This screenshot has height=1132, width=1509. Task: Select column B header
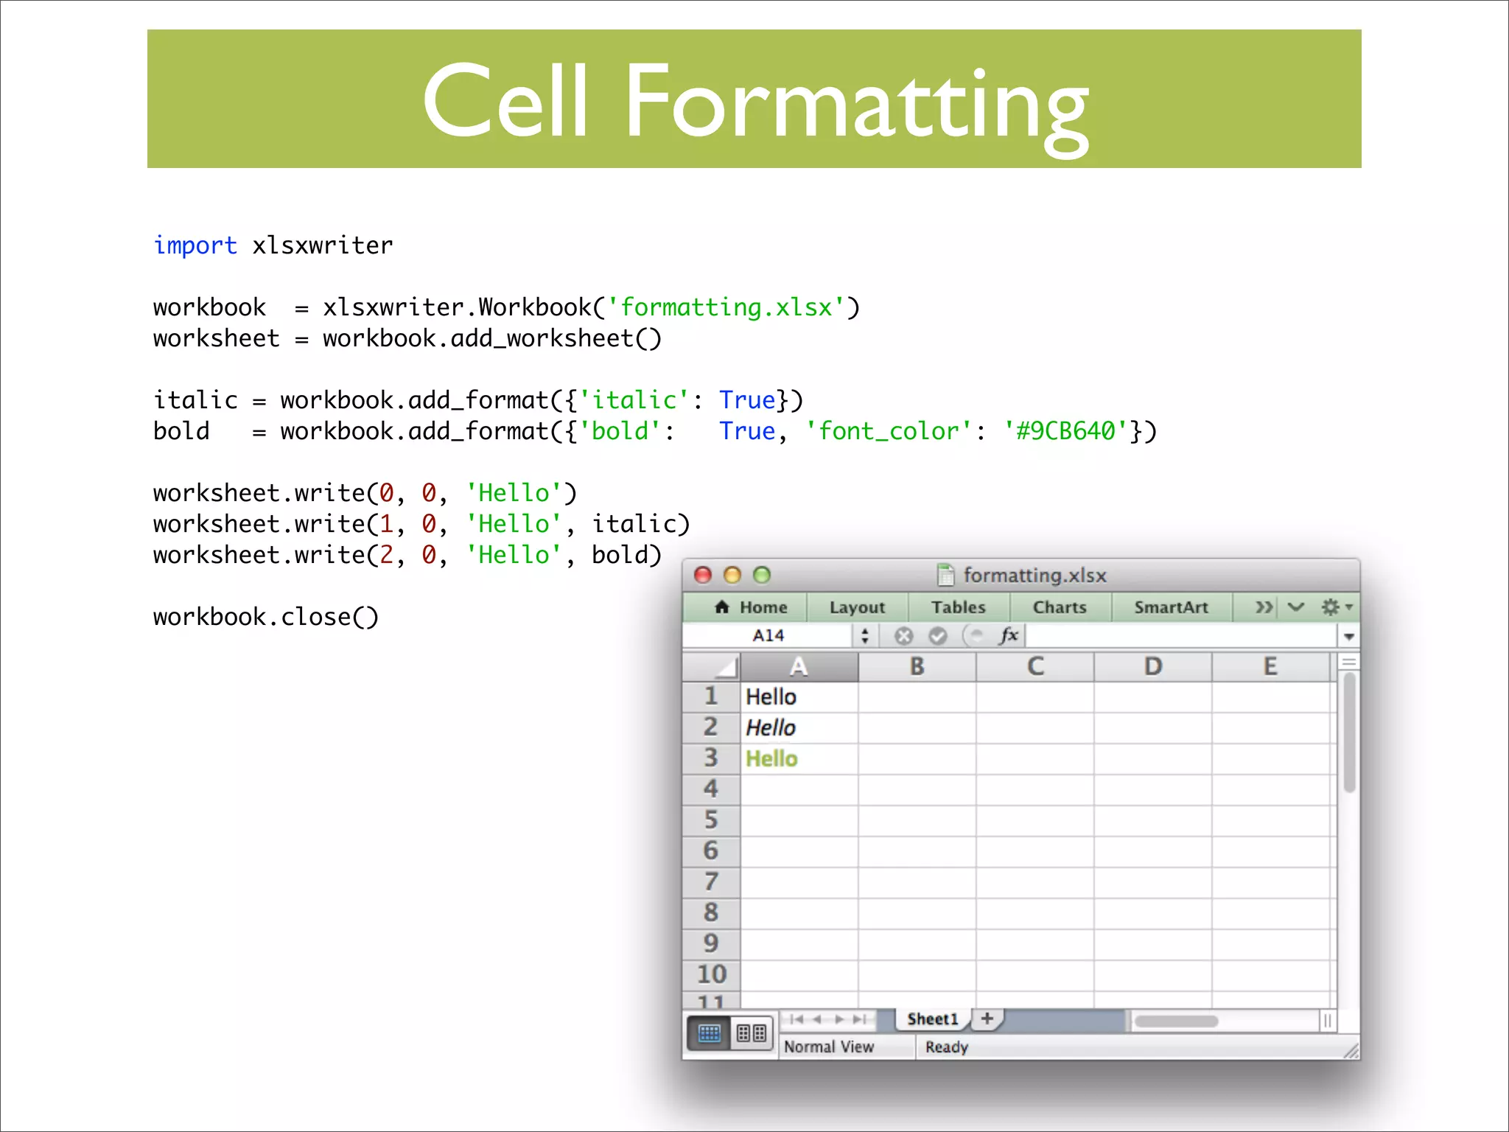click(x=917, y=667)
